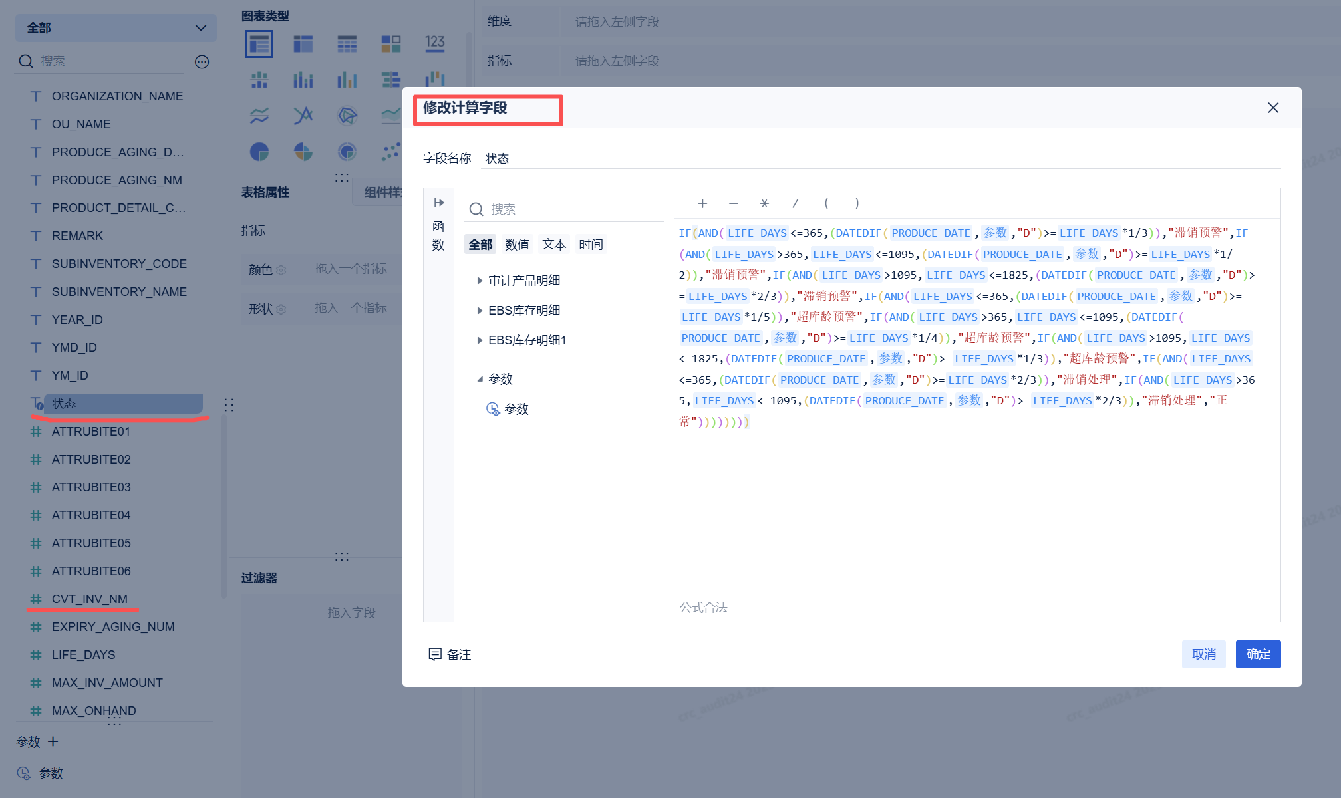Click the plus operator in formula toolbar
The height and width of the screenshot is (798, 1341).
pyautogui.click(x=702, y=203)
